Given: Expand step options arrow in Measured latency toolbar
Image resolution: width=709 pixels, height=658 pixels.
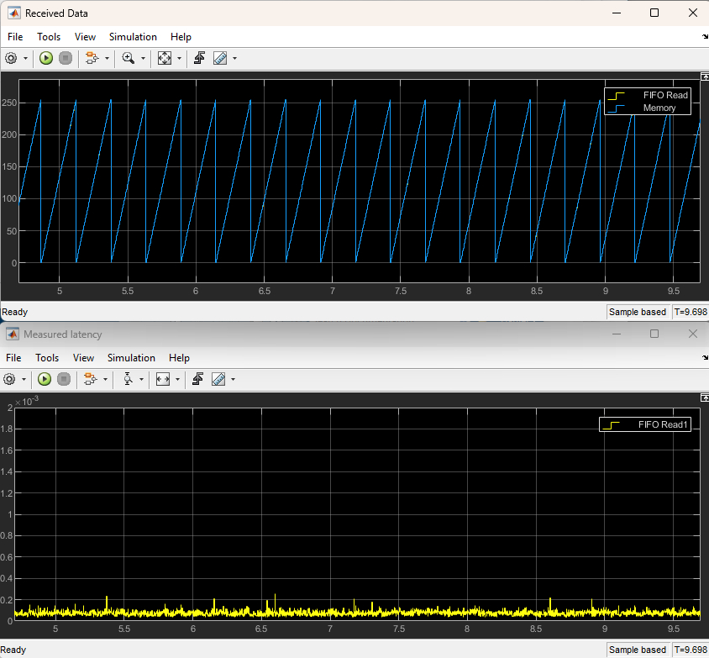Looking at the screenshot, I should [105, 380].
